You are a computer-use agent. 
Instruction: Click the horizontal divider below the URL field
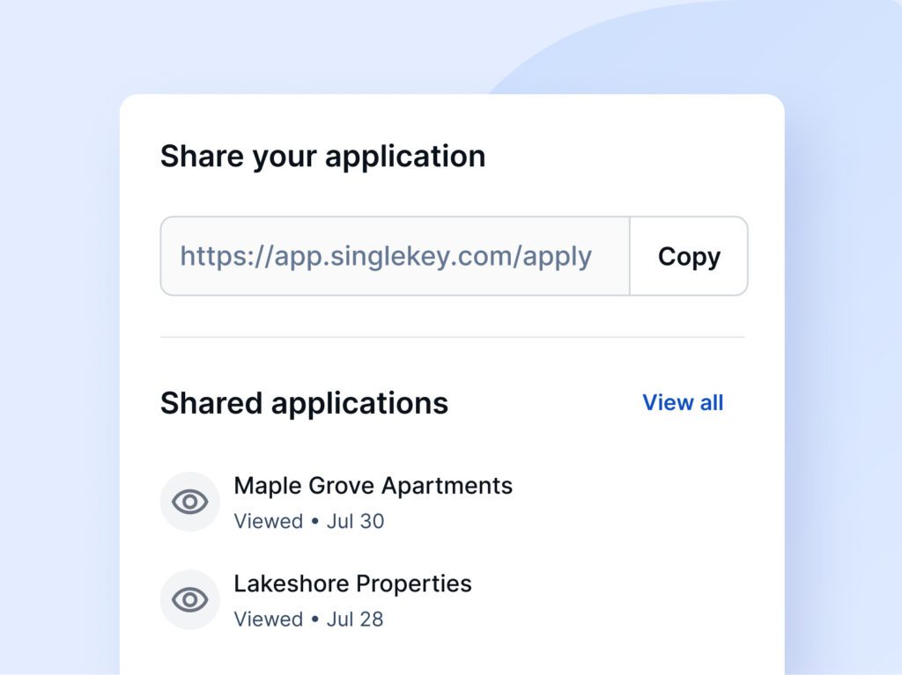(x=452, y=337)
